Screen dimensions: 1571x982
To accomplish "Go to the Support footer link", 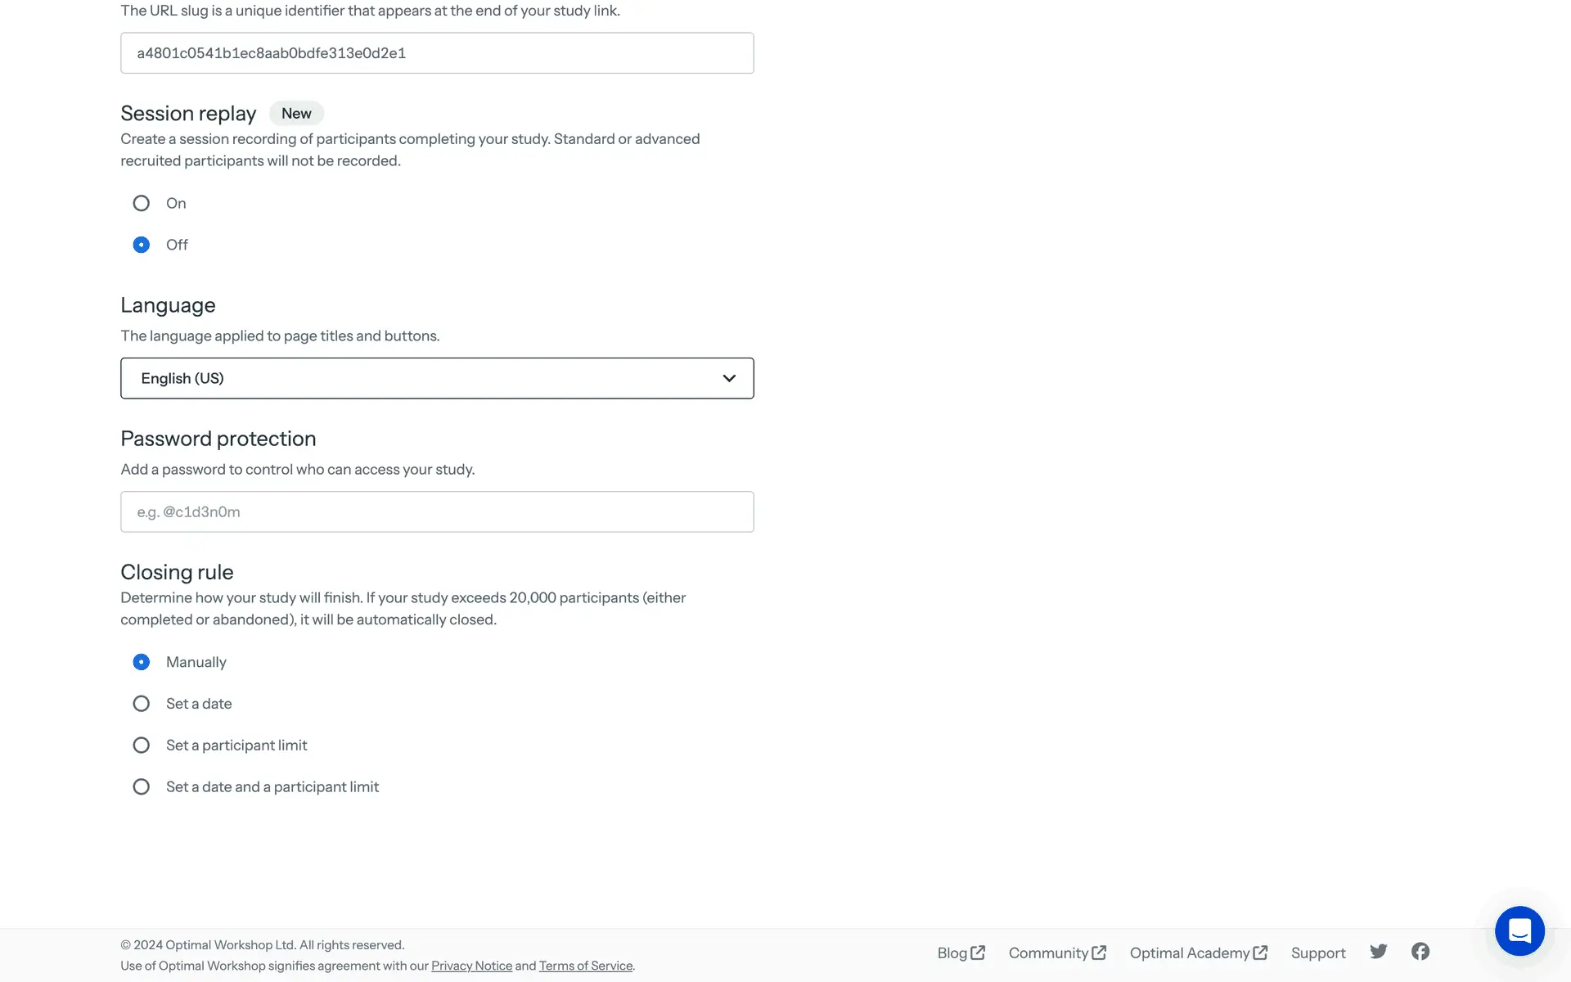I will click(x=1318, y=953).
